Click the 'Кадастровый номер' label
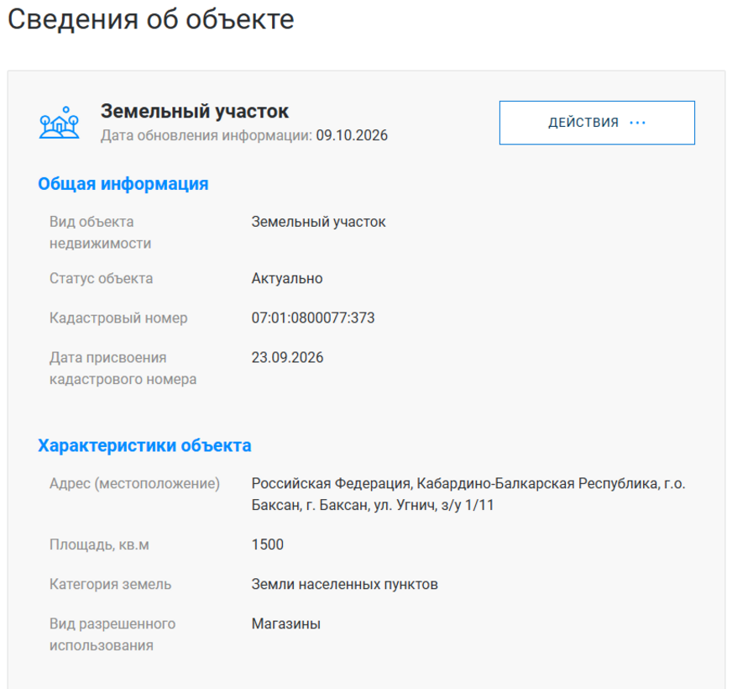732x689 pixels. point(118,318)
